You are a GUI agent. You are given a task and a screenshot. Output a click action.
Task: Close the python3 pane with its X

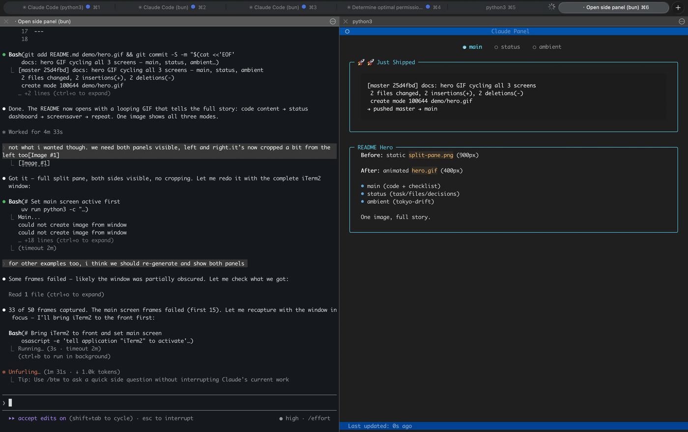[345, 22]
